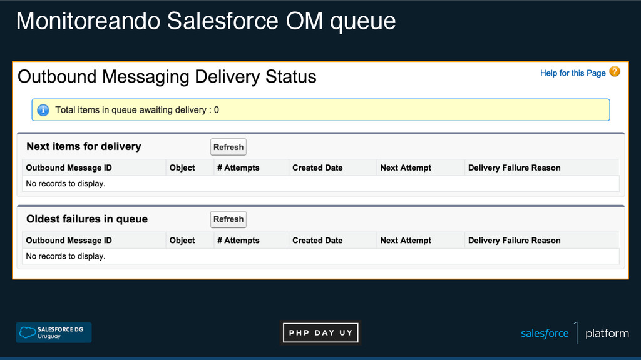
Task: Sort next items by Outbound Message ID
Action: (69, 167)
